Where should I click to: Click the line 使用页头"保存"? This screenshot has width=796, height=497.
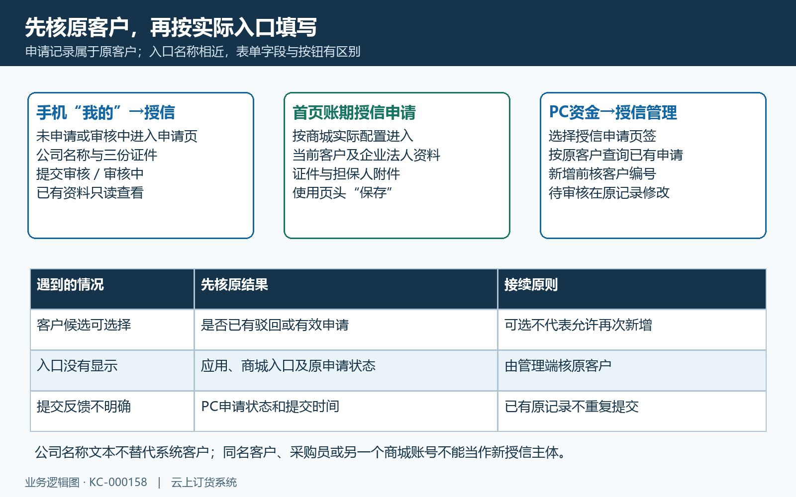(x=343, y=193)
